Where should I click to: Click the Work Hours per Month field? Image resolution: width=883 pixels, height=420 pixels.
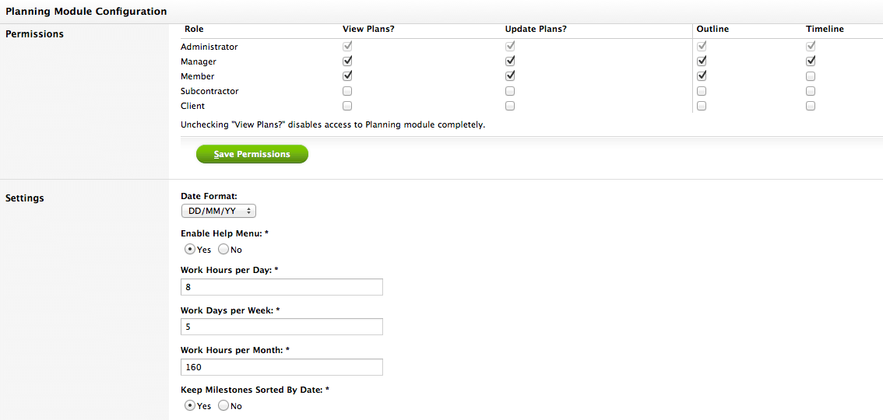[x=282, y=367]
